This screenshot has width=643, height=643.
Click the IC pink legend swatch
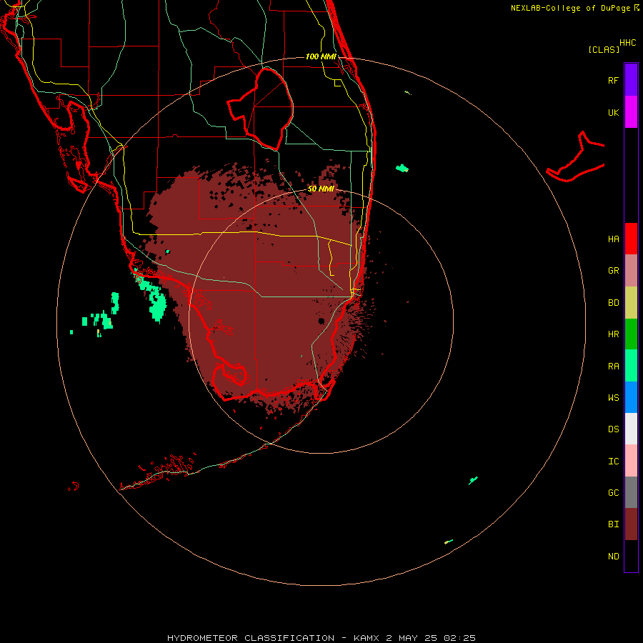click(631, 461)
